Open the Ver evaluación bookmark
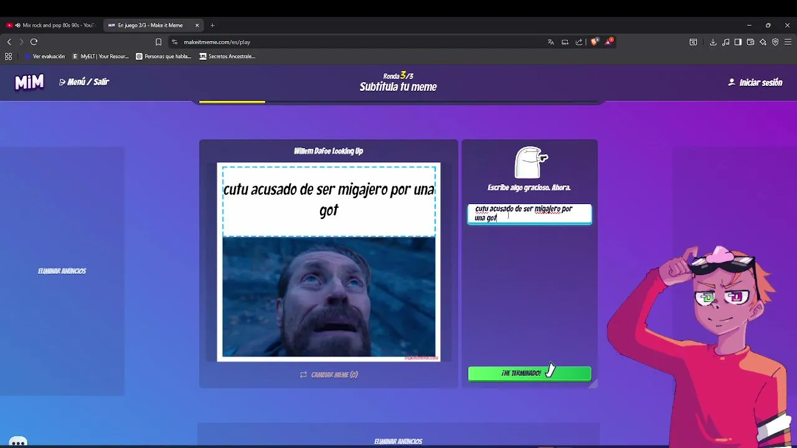Viewport: 797px width, 448px height. pos(44,56)
